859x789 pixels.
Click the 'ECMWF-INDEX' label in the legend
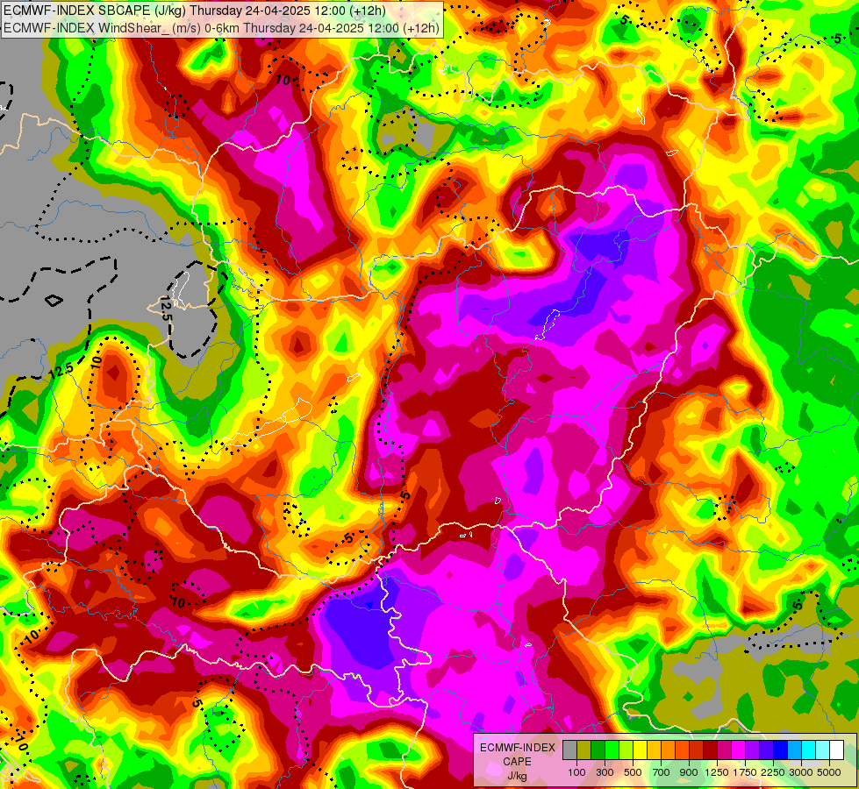pyautogui.click(x=517, y=748)
